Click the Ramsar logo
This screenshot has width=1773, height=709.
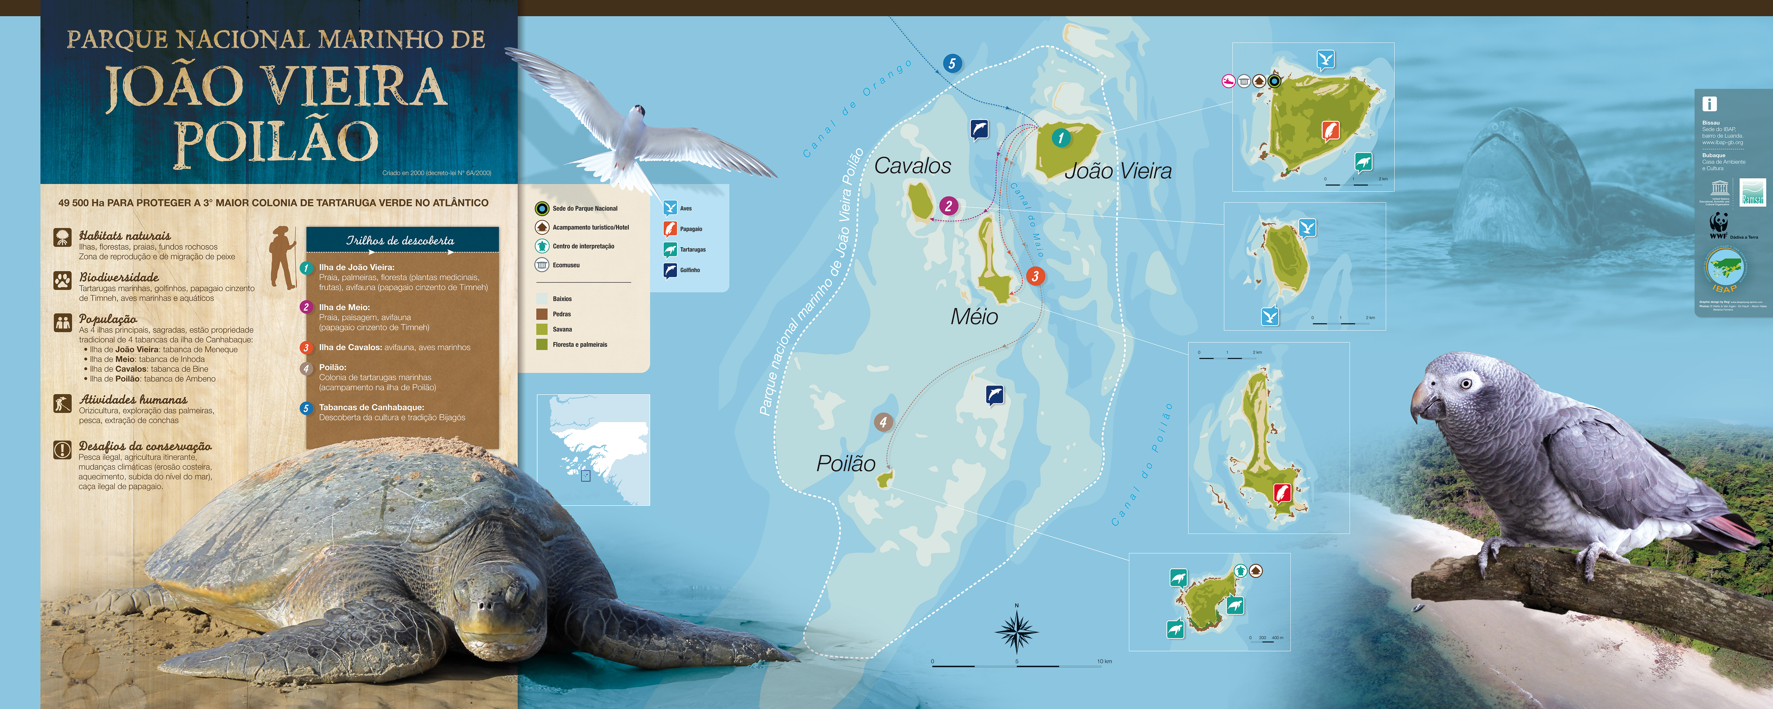tap(1752, 192)
